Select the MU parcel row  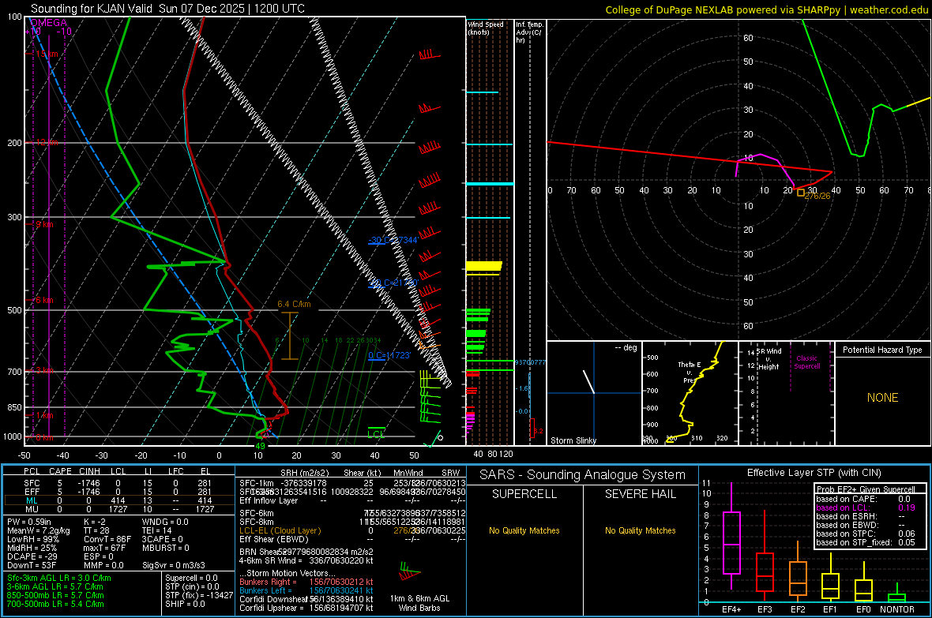click(118, 509)
